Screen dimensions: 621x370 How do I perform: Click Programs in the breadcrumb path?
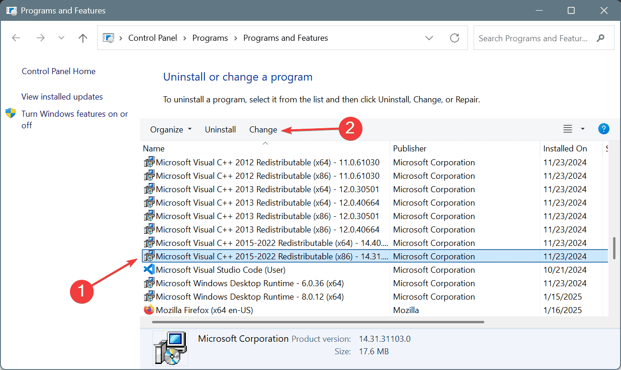[210, 38]
